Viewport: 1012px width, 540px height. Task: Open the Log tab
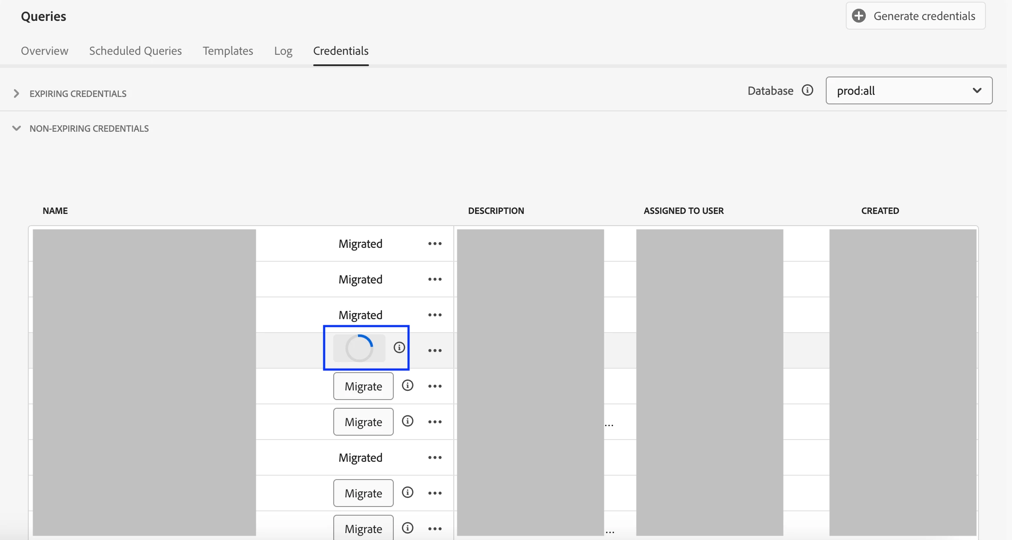(283, 51)
